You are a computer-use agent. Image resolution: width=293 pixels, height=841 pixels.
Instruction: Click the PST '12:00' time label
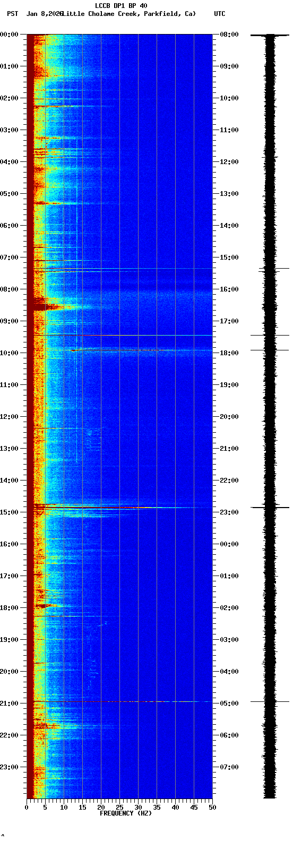point(9,417)
